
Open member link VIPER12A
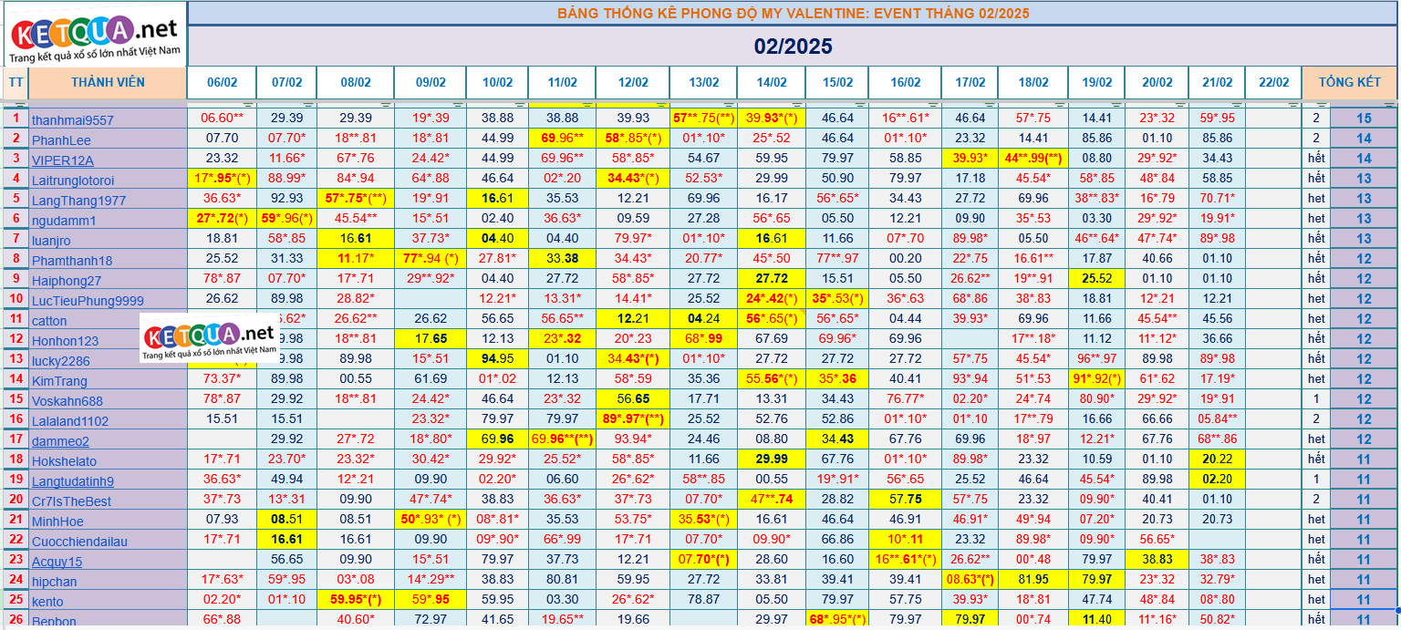[x=63, y=160]
